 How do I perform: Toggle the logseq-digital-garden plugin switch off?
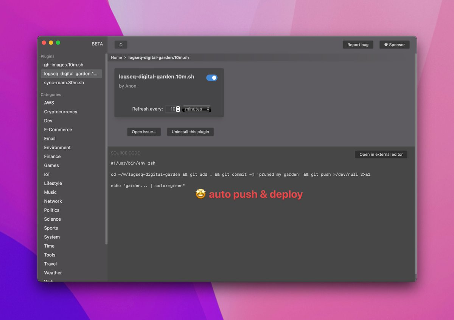212,77
